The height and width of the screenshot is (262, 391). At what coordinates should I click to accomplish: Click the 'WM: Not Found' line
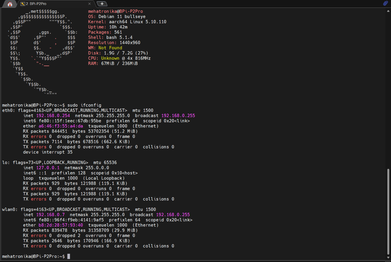click(x=105, y=48)
